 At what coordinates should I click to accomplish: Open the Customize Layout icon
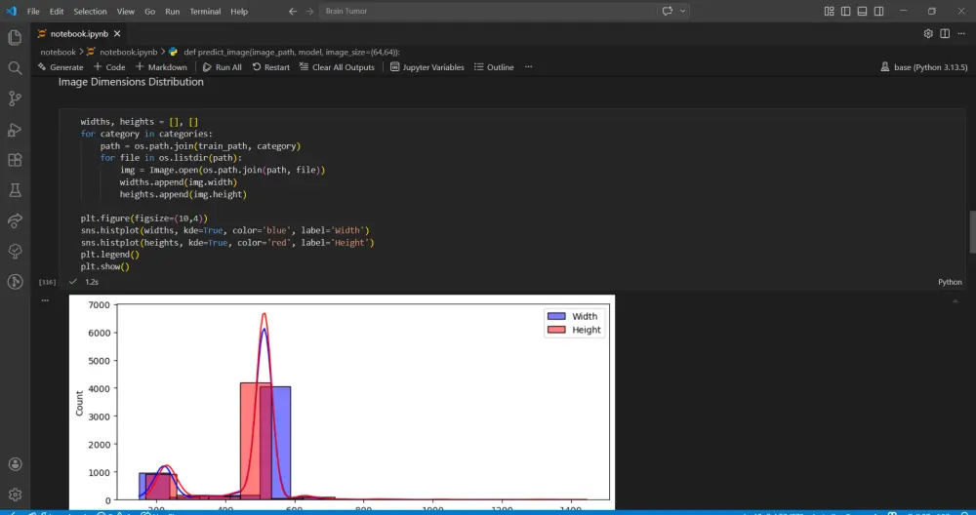coord(829,11)
